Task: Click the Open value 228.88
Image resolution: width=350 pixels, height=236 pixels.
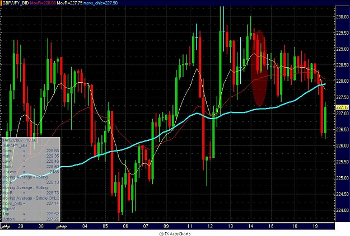Action: pyautogui.click(x=53, y=151)
